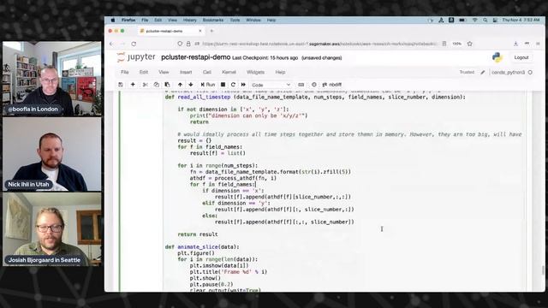Screen dimensions: 548x308
Task: Click the Jupyter logo
Action: [136, 57]
